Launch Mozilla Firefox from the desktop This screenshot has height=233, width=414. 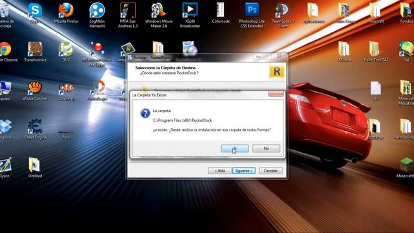66,13
